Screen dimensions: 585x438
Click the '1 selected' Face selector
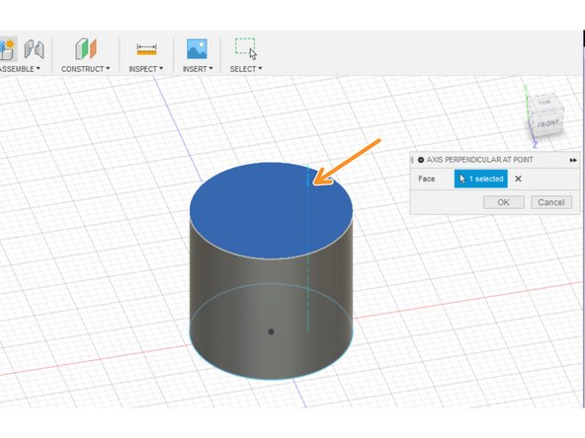(480, 179)
